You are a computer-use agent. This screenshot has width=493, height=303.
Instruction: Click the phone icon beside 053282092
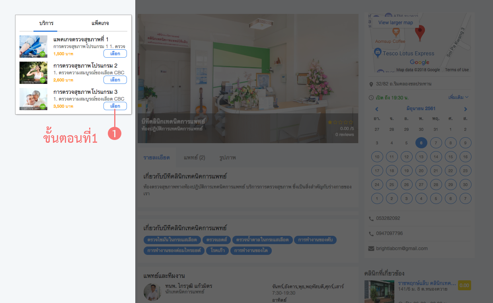coord(371,219)
